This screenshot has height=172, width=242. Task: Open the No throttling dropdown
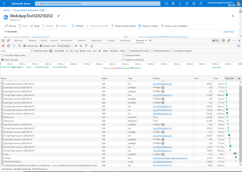pos(67,46)
